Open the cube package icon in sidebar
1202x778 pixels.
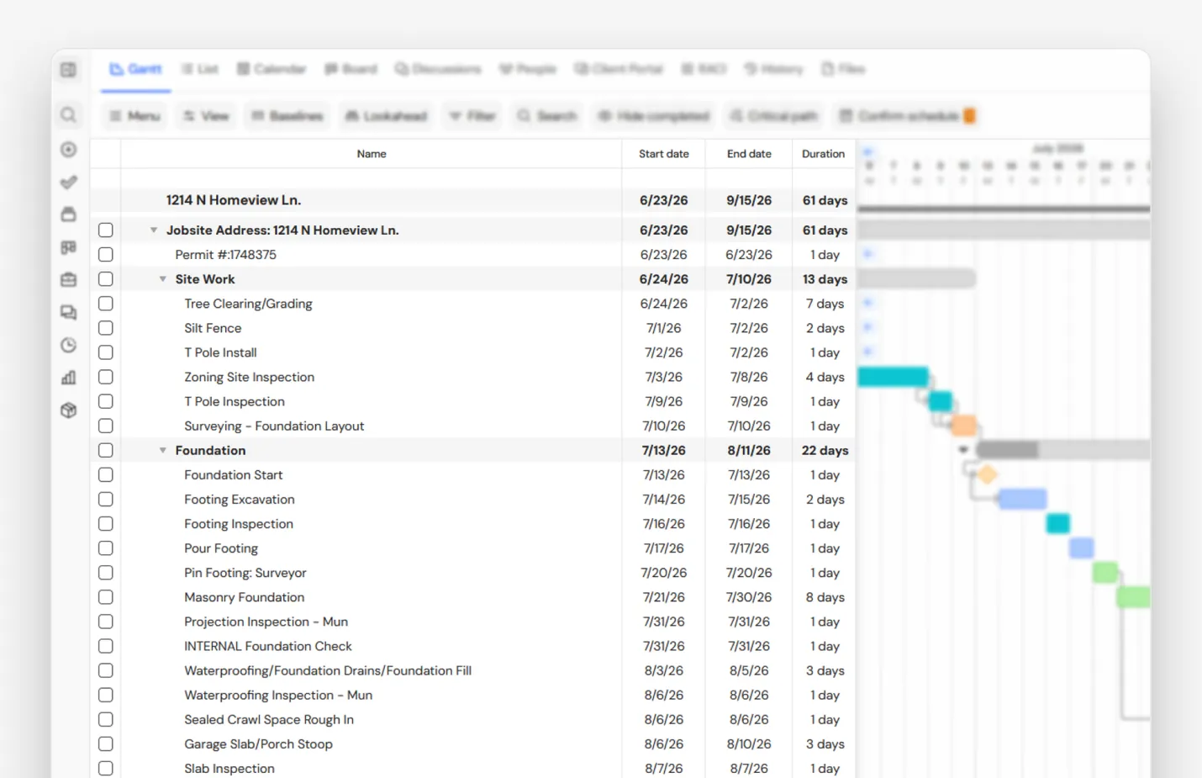coord(69,410)
